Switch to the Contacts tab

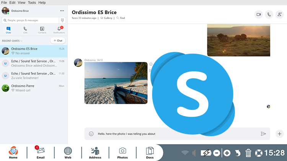coord(42,30)
